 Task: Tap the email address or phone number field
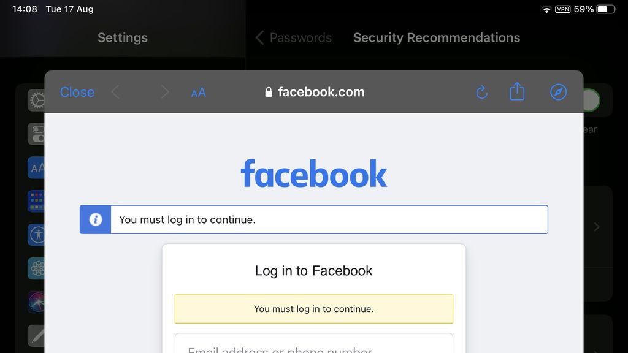coord(313,349)
